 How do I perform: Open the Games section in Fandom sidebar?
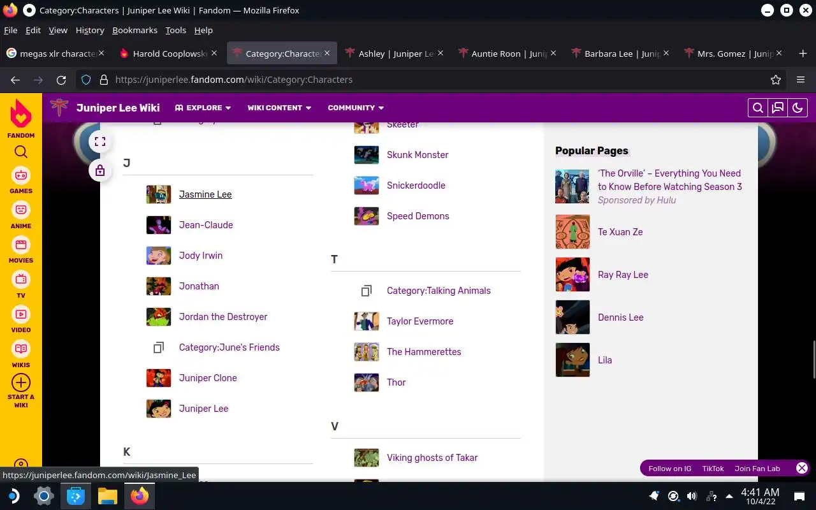21,180
